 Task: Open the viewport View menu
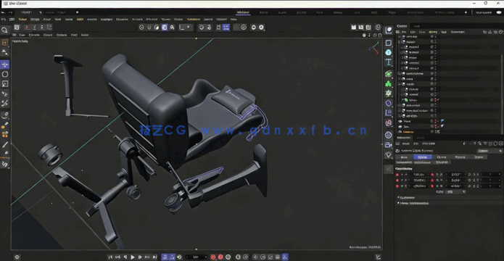pos(22,35)
